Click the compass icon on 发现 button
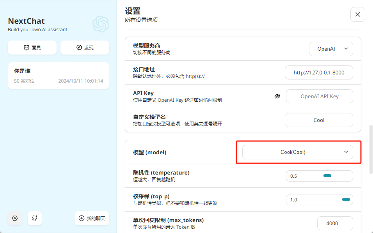 point(79,48)
